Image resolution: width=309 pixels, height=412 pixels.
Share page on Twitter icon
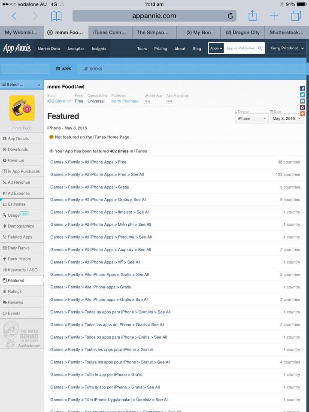[303, 95]
